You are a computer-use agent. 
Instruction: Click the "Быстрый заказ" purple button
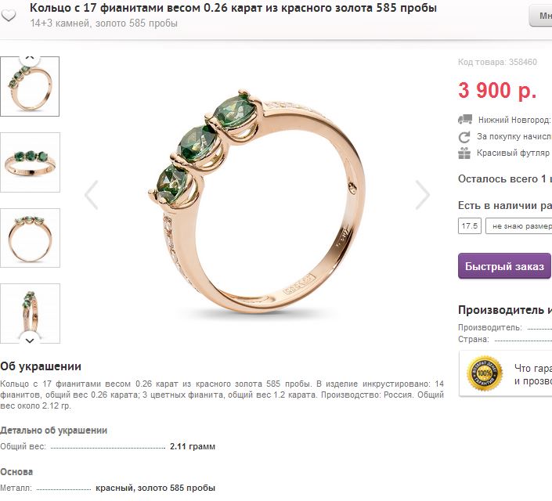[504, 266]
